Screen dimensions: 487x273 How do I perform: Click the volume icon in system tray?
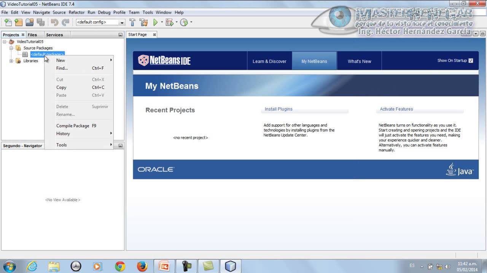point(448,266)
